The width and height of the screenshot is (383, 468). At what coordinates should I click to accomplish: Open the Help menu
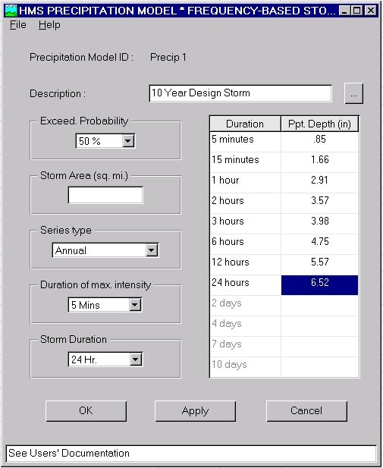(49, 25)
